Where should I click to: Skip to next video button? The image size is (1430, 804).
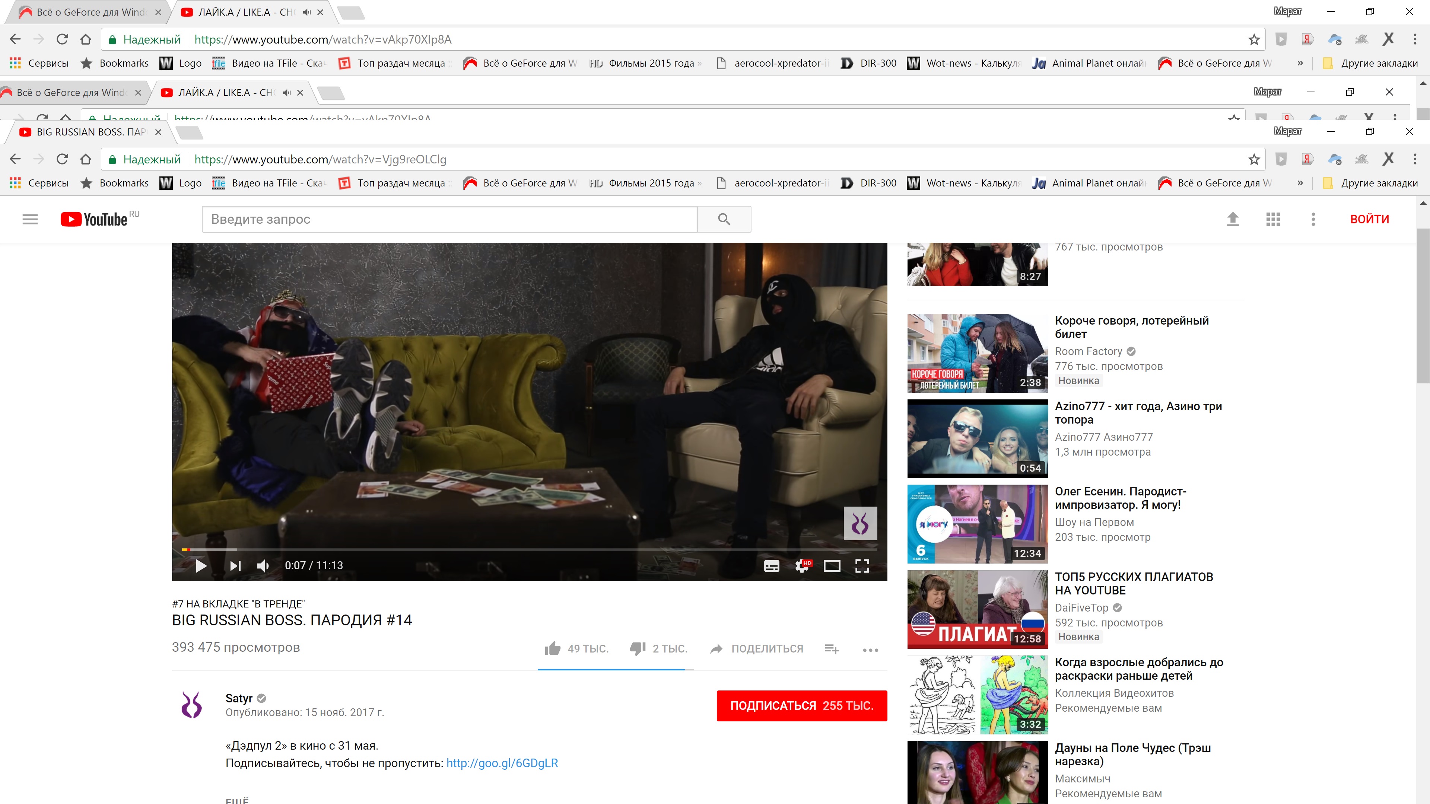click(235, 565)
